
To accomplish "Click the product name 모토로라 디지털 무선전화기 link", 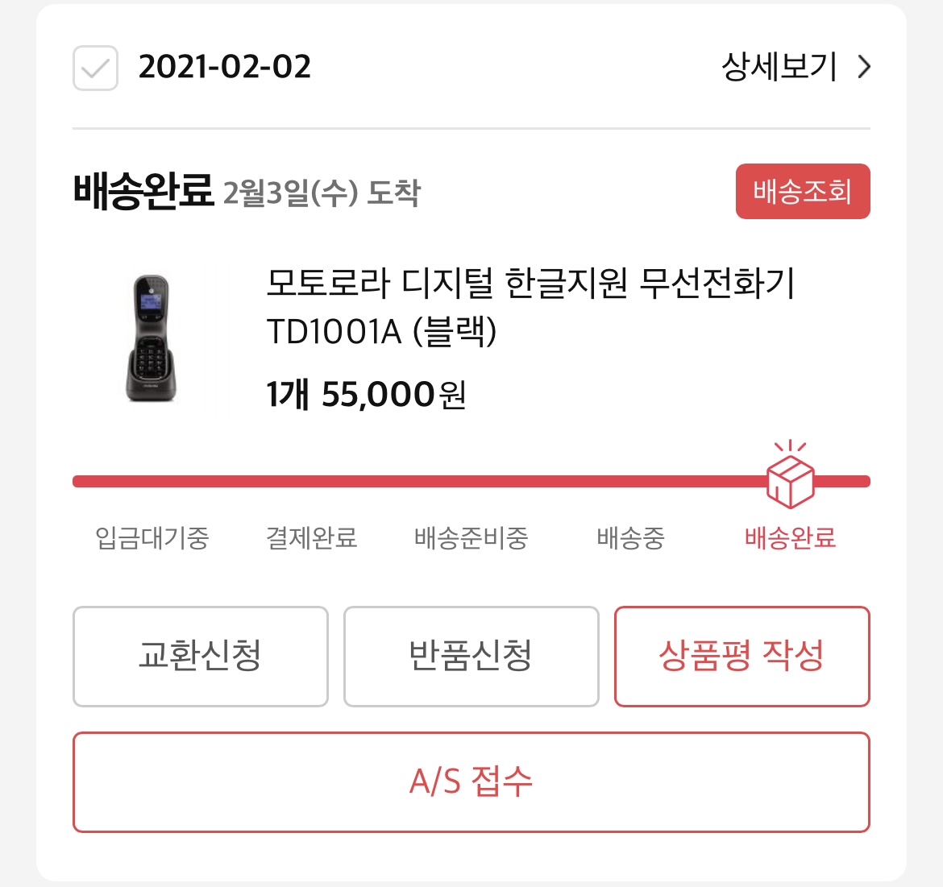I will pos(532,300).
